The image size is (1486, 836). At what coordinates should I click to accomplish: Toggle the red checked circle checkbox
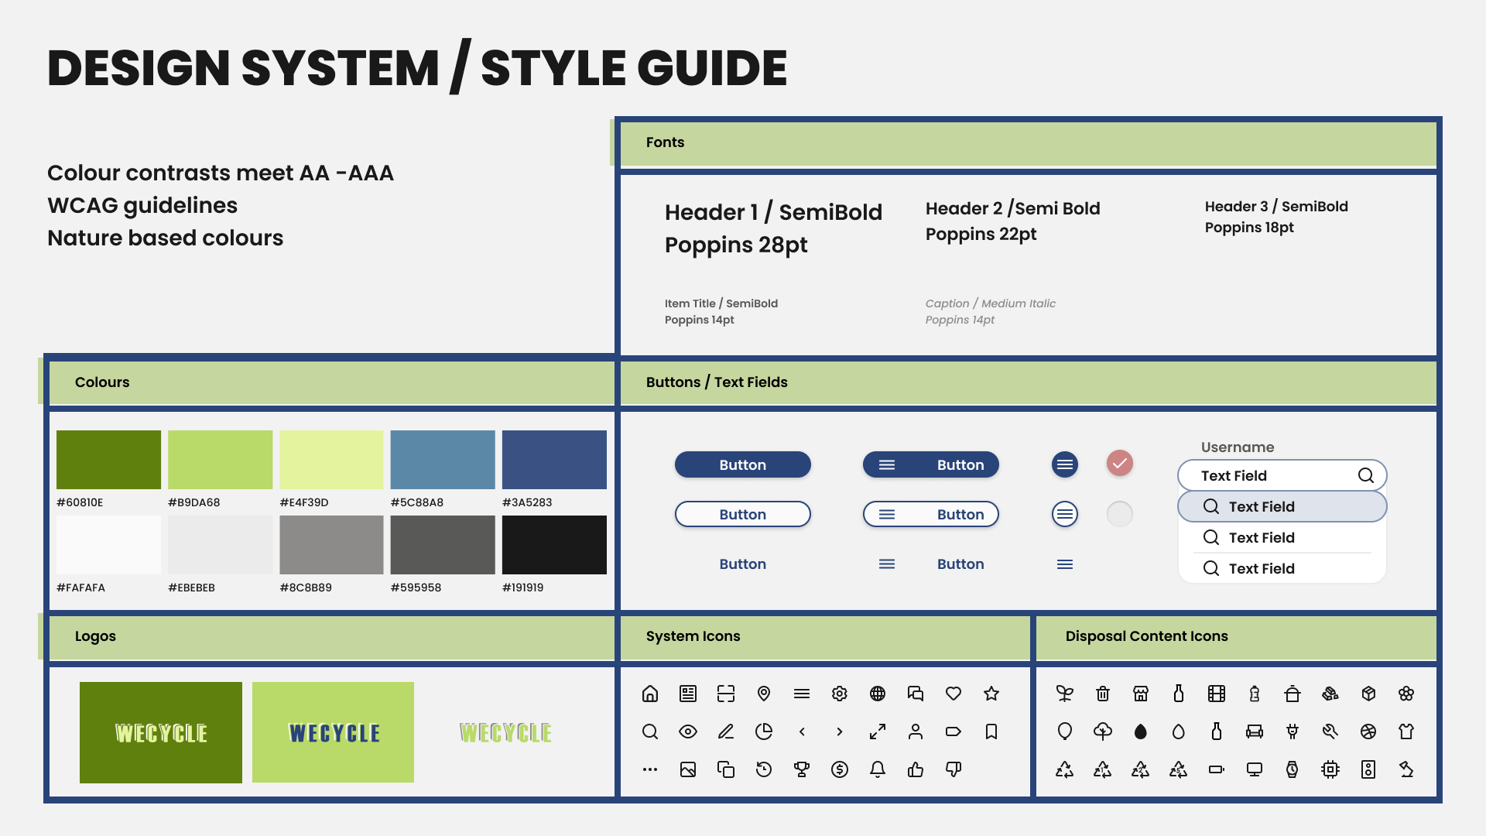[1120, 464]
